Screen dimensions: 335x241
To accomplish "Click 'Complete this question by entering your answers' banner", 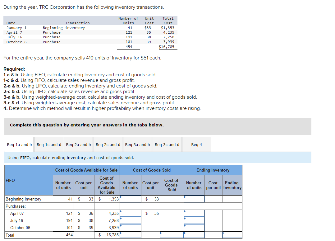I will click(x=158, y=126).
